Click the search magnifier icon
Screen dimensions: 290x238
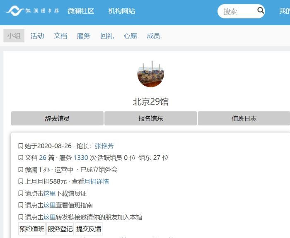point(261,11)
